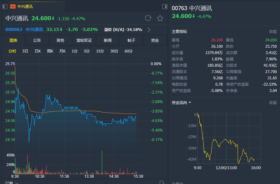Viewport: 280px width, 184px height.
Task: Open the 窝轮权证 tab
Action: [x=84, y=40]
